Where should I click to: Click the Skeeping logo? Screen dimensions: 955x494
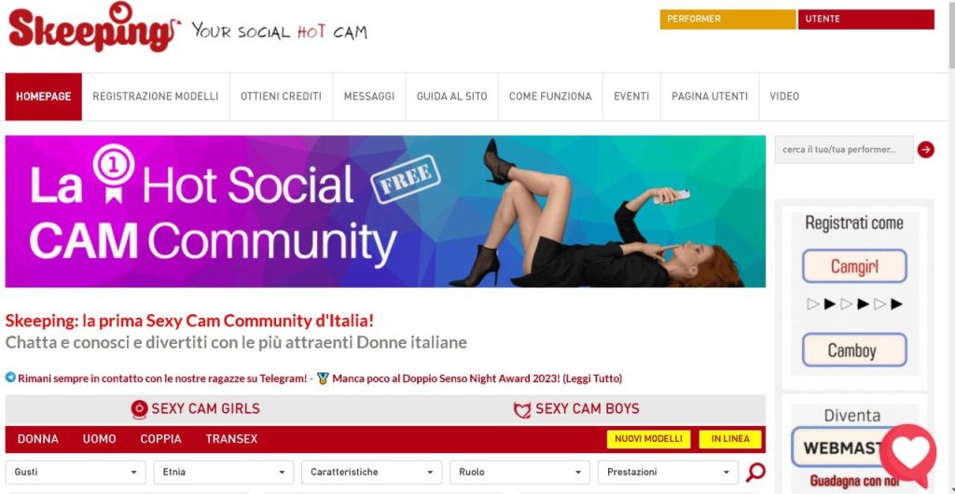coord(93,28)
